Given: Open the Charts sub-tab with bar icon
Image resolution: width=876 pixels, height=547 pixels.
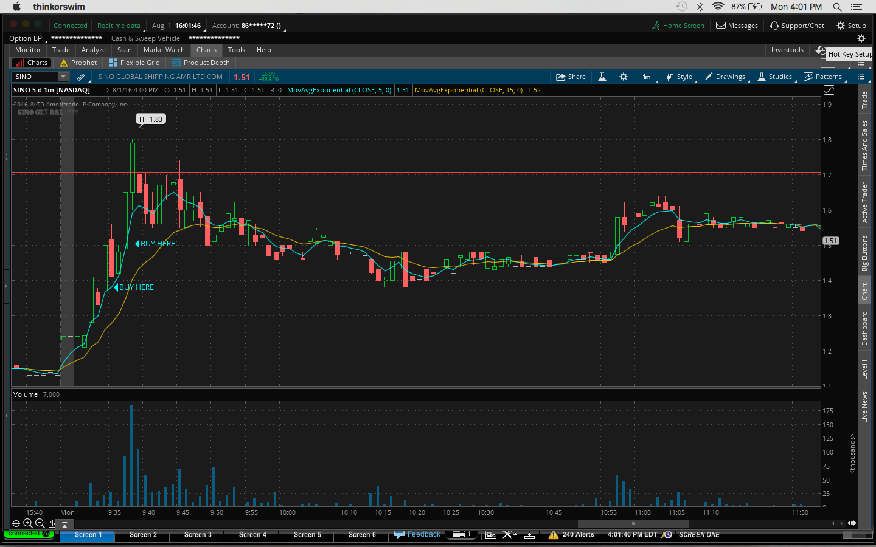Looking at the screenshot, I should pos(31,63).
